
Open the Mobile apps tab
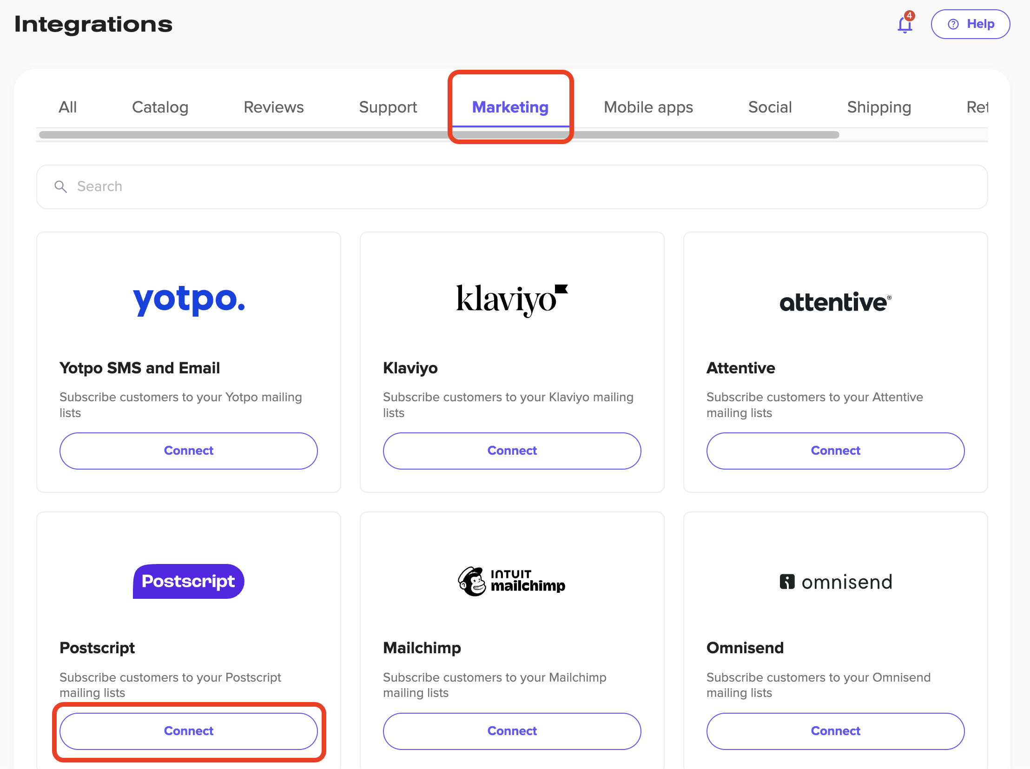click(648, 107)
